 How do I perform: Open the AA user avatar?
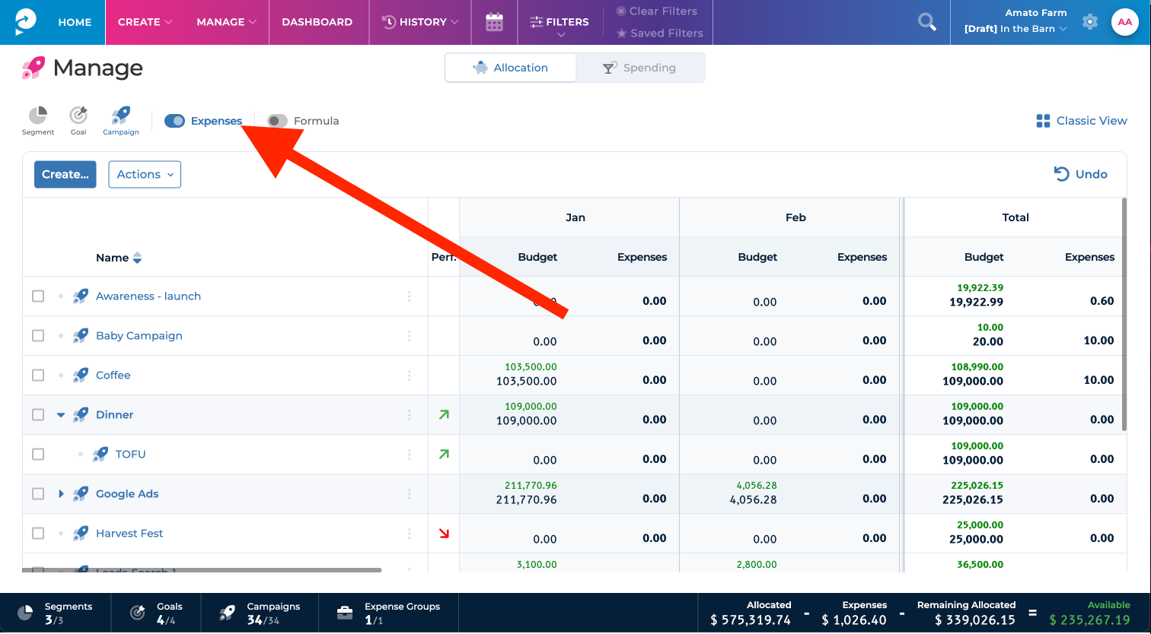(x=1124, y=22)
